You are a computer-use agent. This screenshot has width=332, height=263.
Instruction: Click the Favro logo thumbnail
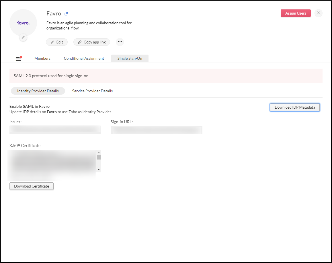tap(23, 23)
